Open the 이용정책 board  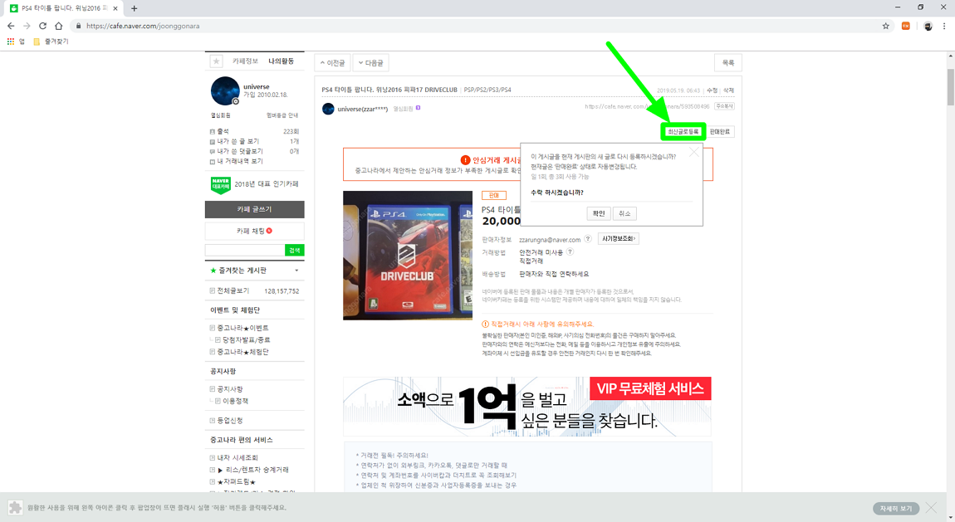click(235, 401)
